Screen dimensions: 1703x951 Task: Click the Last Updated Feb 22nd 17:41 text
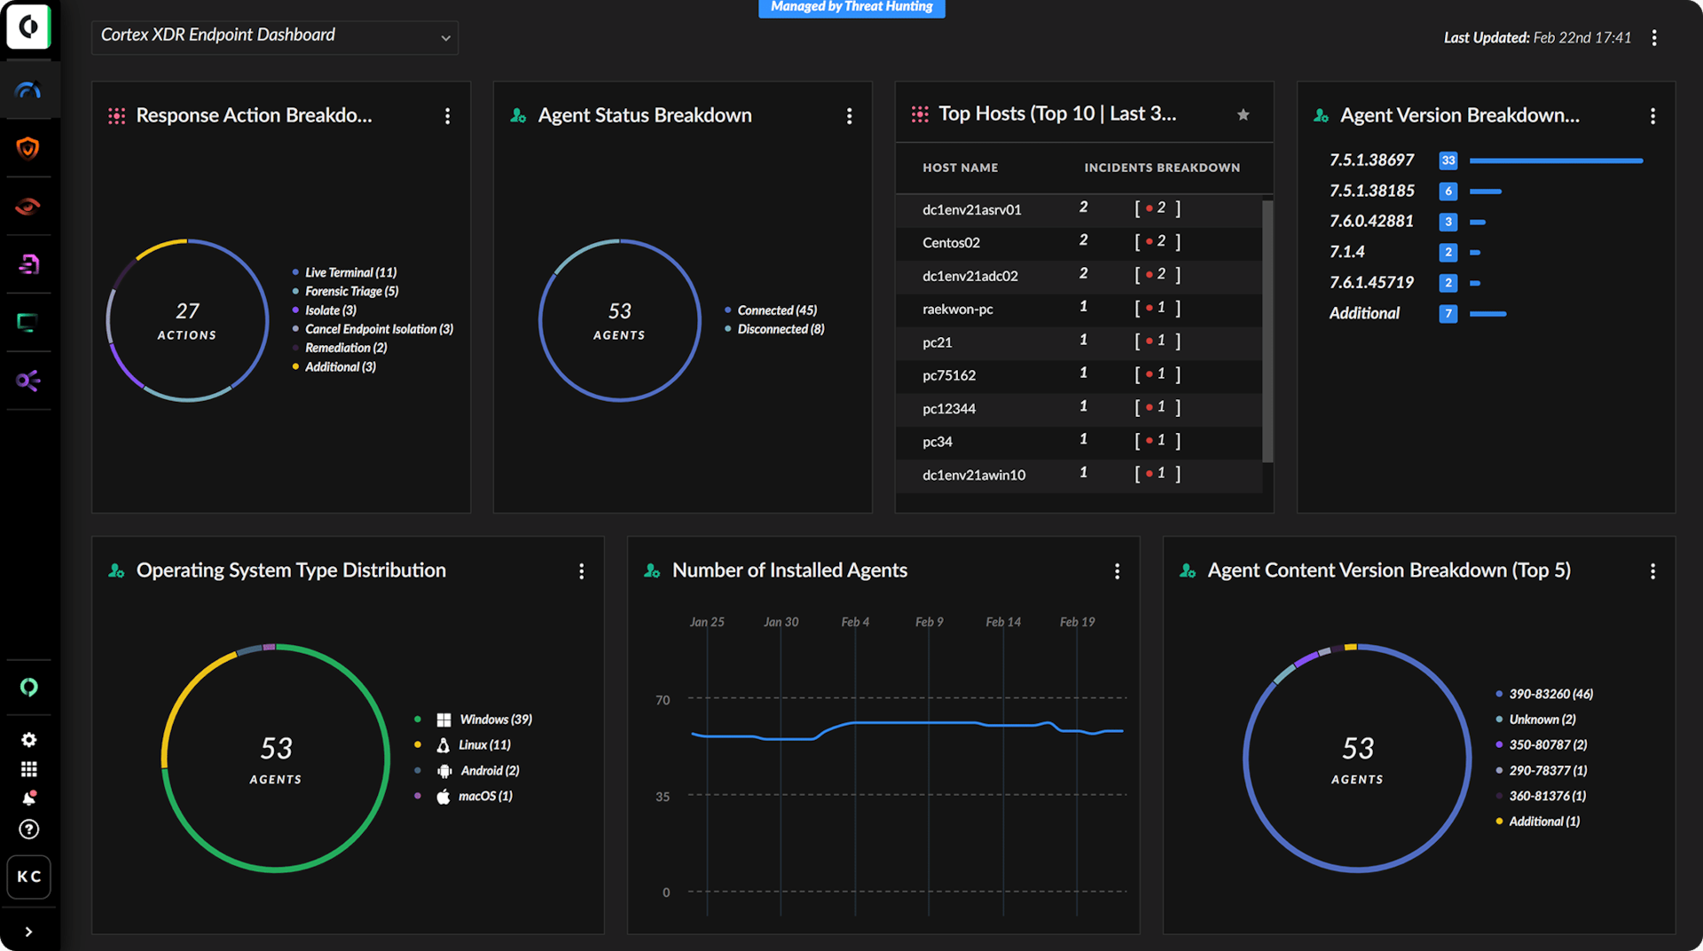(x=1537, y=37)
